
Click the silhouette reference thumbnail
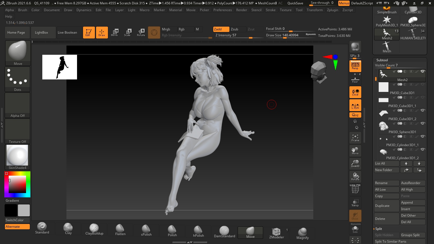pyautogui.click(x=60, y=67)
